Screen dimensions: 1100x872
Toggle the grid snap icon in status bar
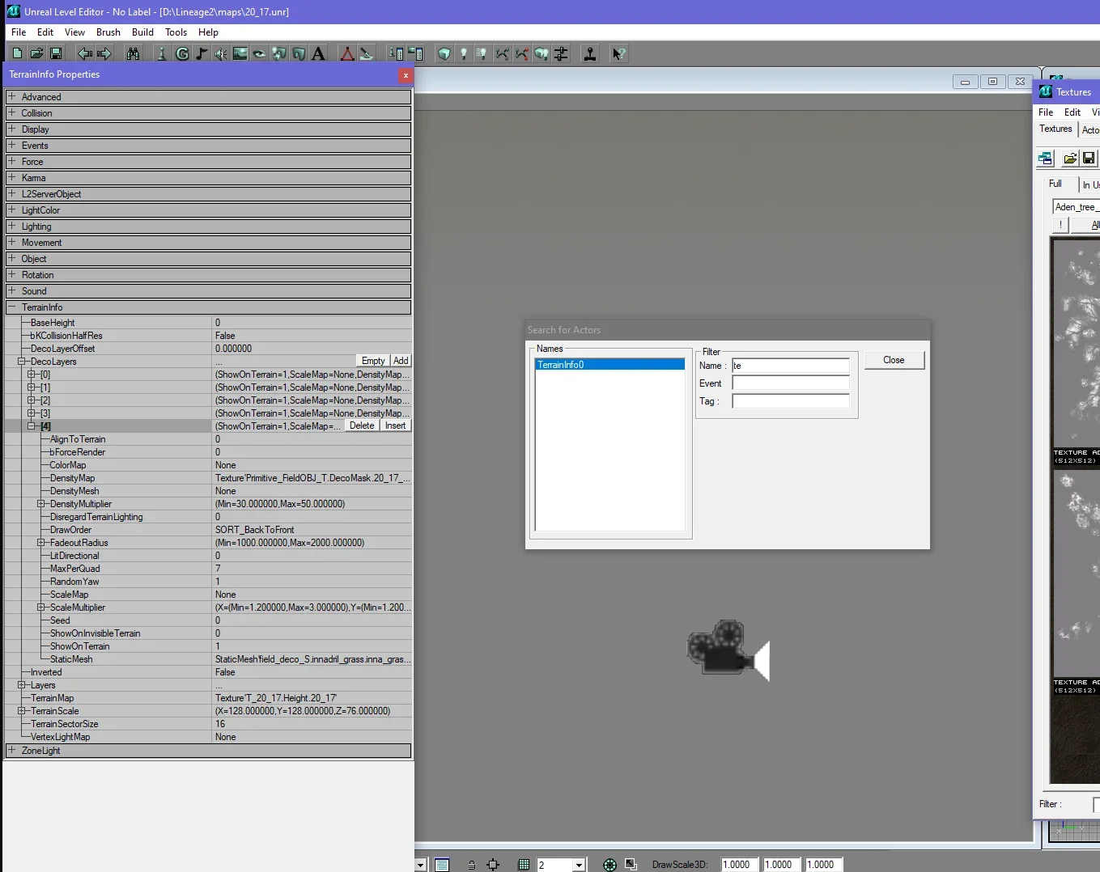click(524, 865)
